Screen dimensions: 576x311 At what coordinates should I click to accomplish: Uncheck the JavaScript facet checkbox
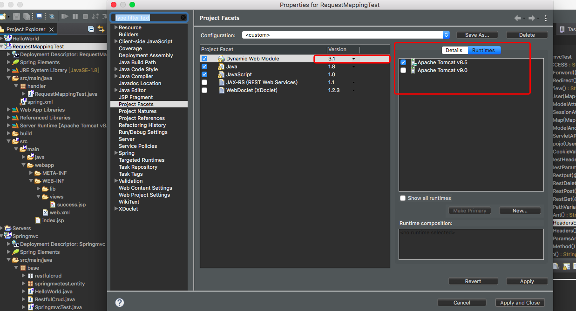click(204, 74)
